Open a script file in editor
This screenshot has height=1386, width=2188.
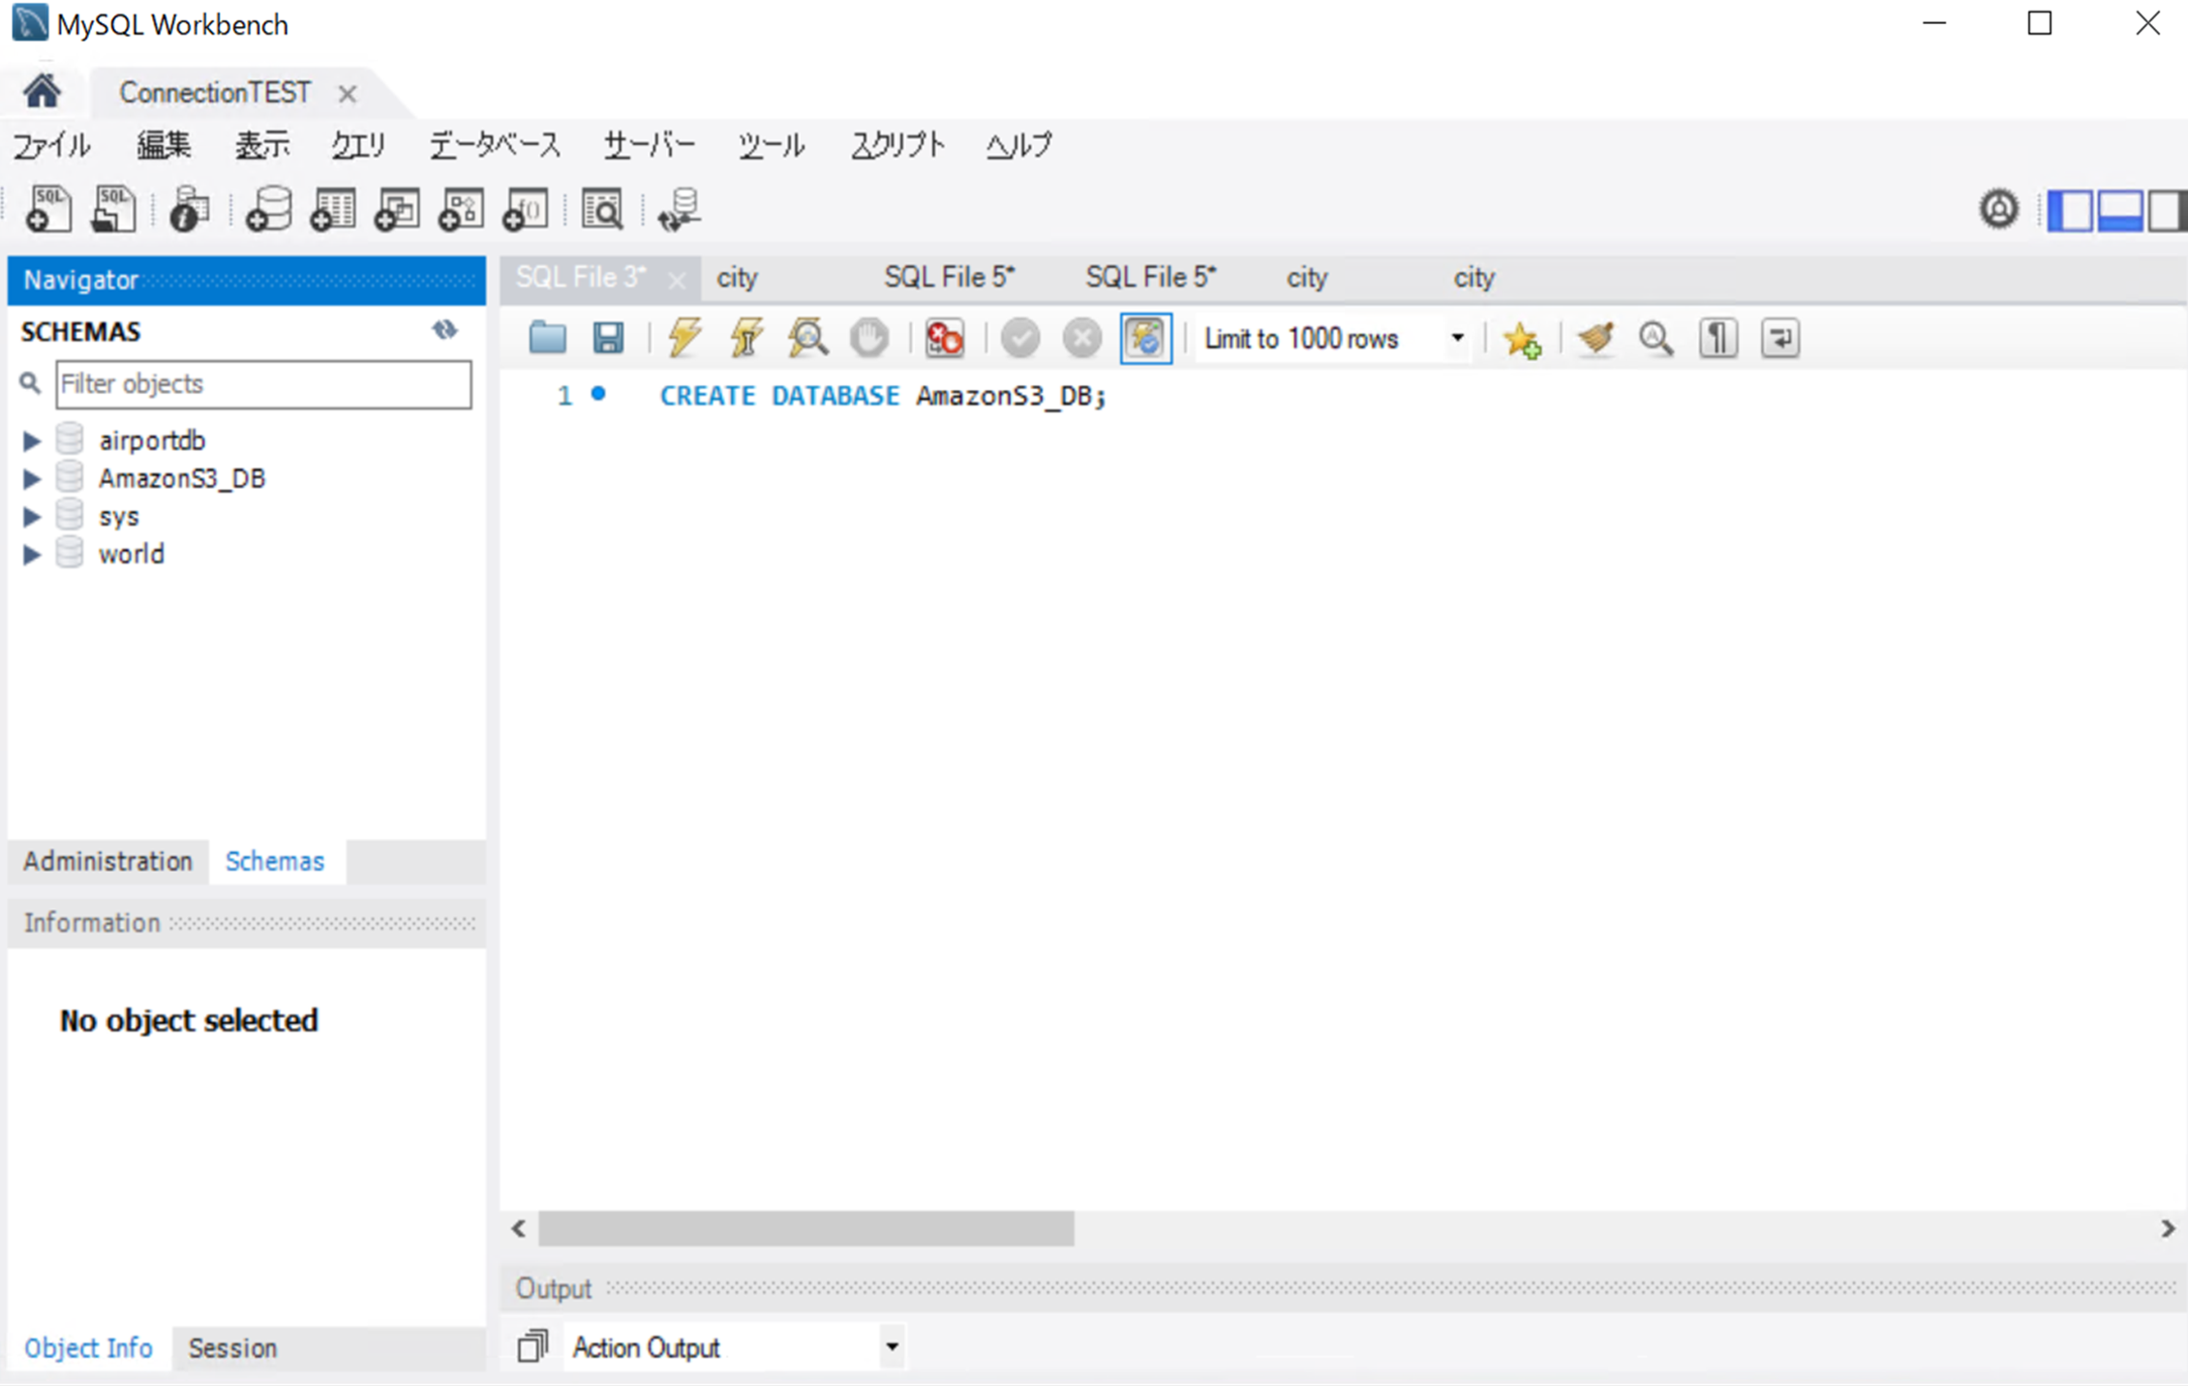click(x=547, y=338)
